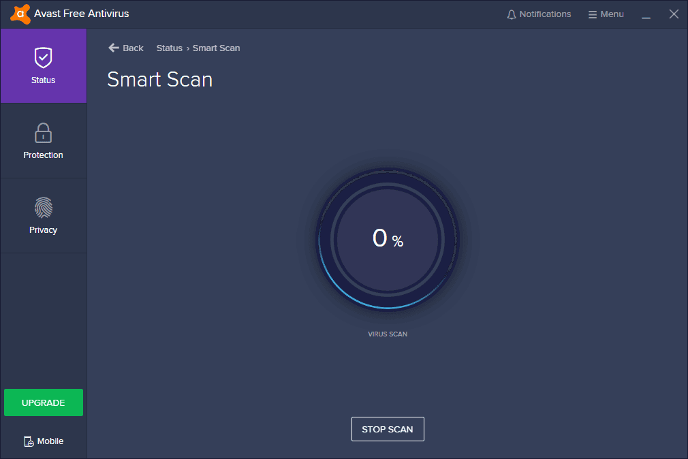This screenshot has height=459, width=688.
Task: Select the Privacy fingerprint icon
Action: tap(43, 208)
